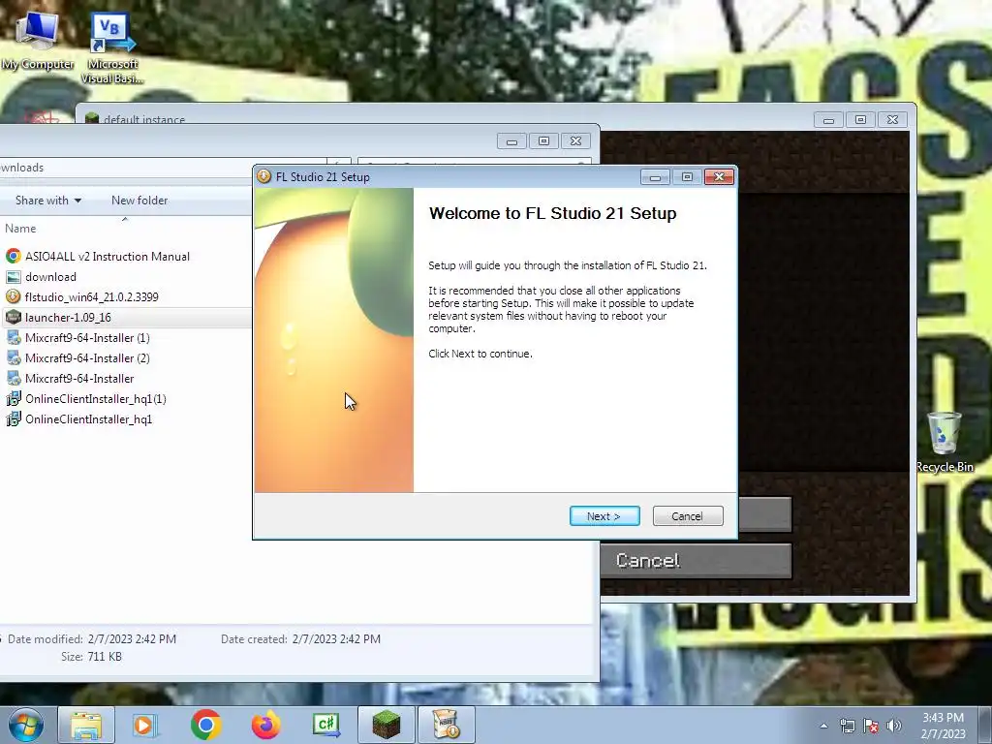Open the Recycle Bin desktop icon
Viewport: 992px width, 744px height.
coord(945,442)
